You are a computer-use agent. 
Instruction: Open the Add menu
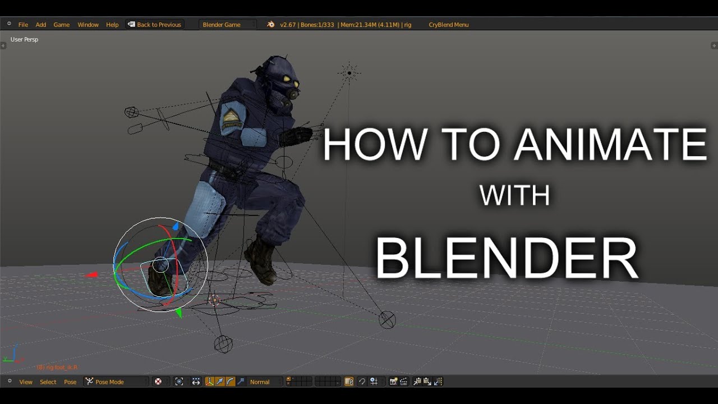pos(41,25)
